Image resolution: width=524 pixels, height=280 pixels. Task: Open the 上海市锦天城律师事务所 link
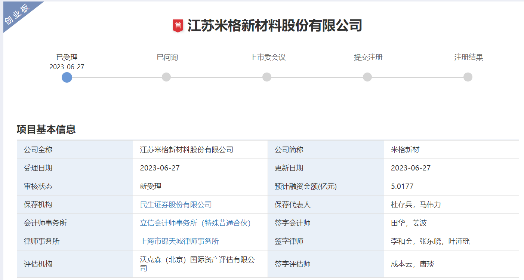(179, 241)
